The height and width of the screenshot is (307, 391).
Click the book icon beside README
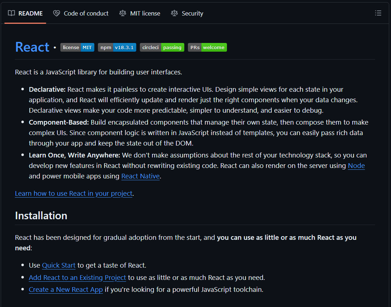(x=11, y=13)
